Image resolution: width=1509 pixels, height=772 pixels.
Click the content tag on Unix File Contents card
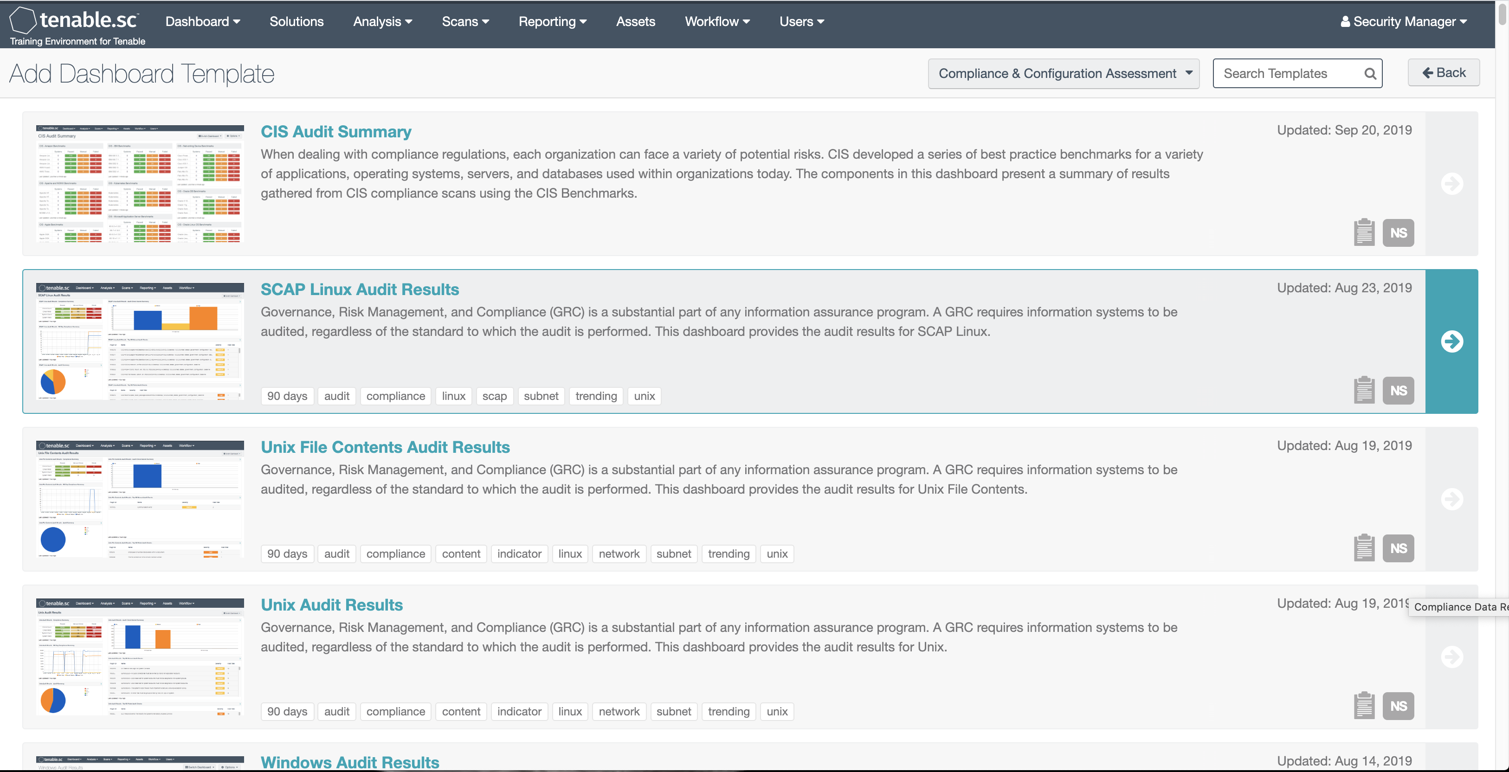(461, 553)
